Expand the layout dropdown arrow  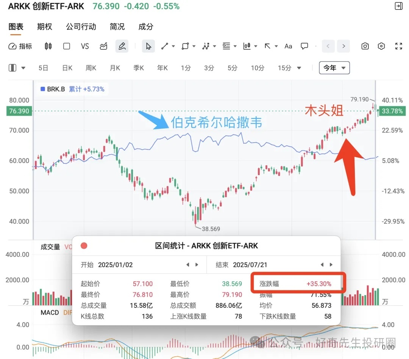point(23,68)
